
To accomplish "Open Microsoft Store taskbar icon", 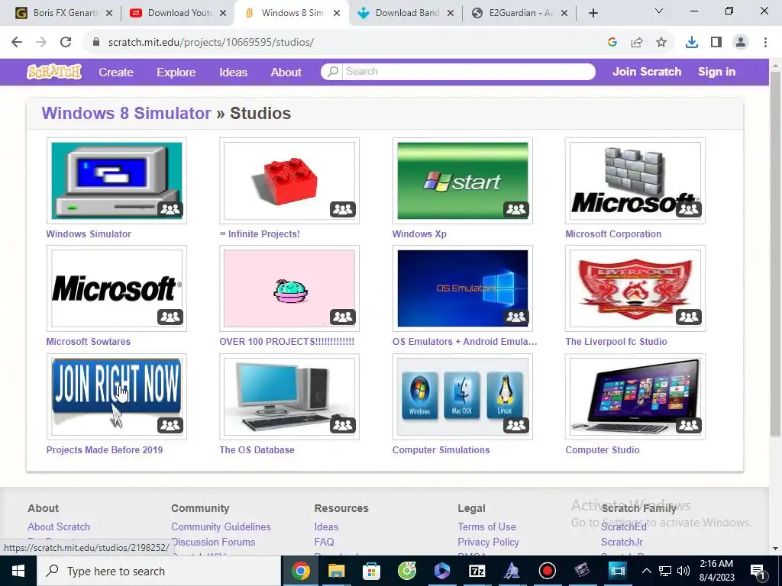I will click(x=371, y=571).
